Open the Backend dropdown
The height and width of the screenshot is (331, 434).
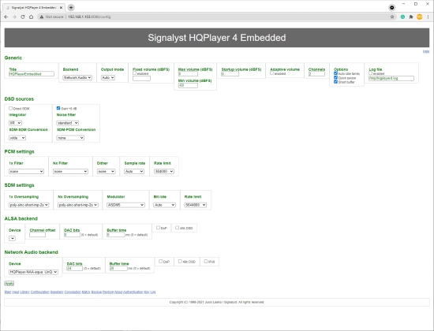point(77,78)
